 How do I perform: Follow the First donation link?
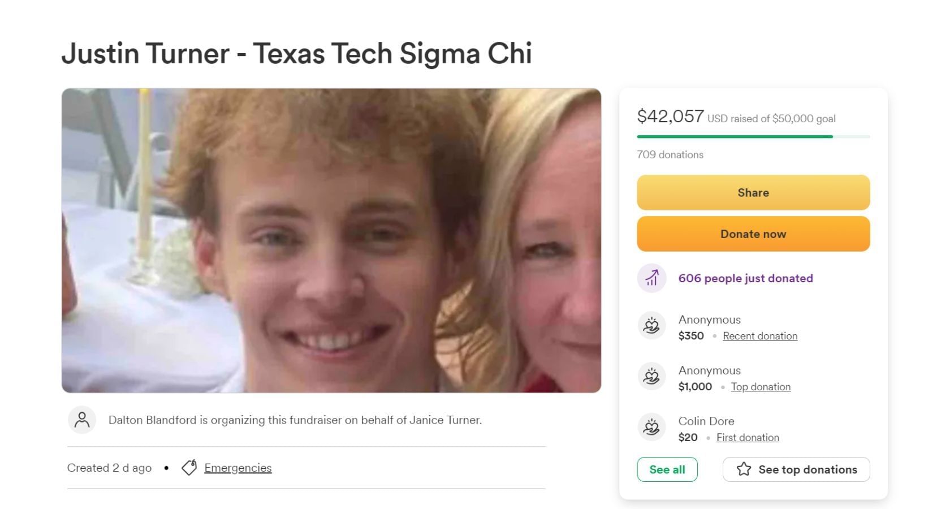pos(747,438)
